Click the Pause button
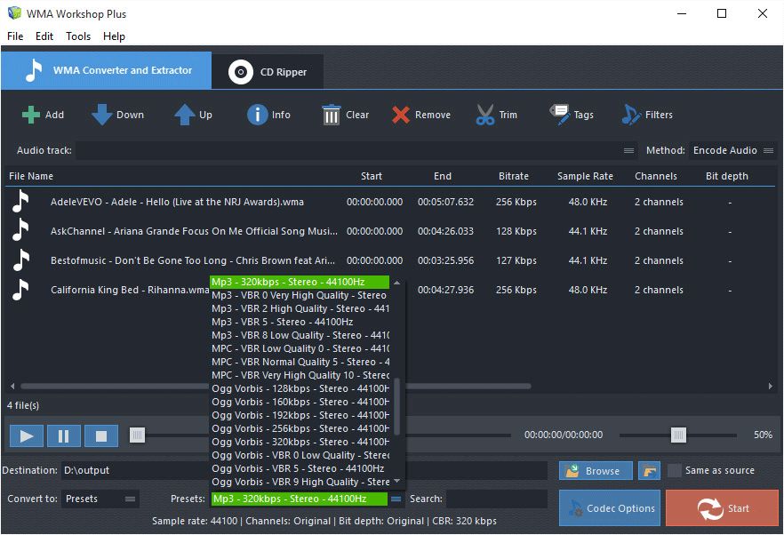The image size is (784, 535). 64,436
